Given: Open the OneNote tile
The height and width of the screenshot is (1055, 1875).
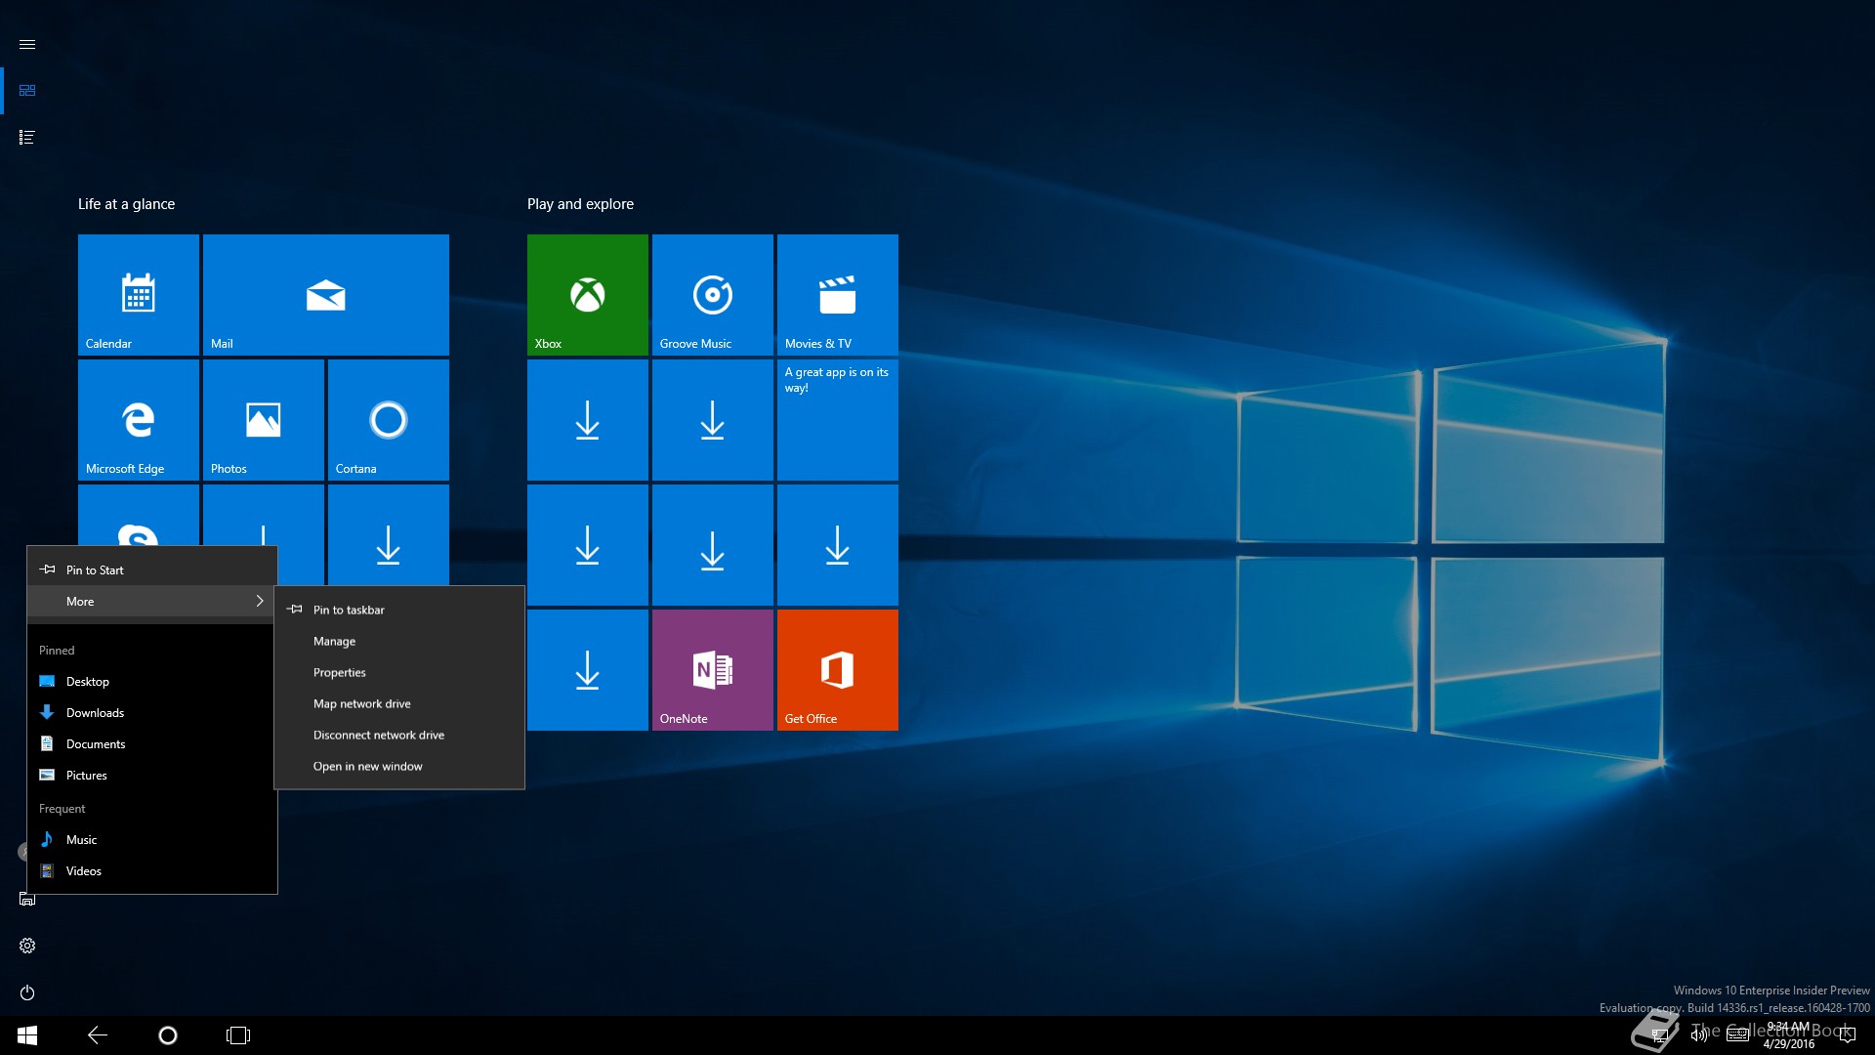Looking at the screenshot, I should point(713,670).
